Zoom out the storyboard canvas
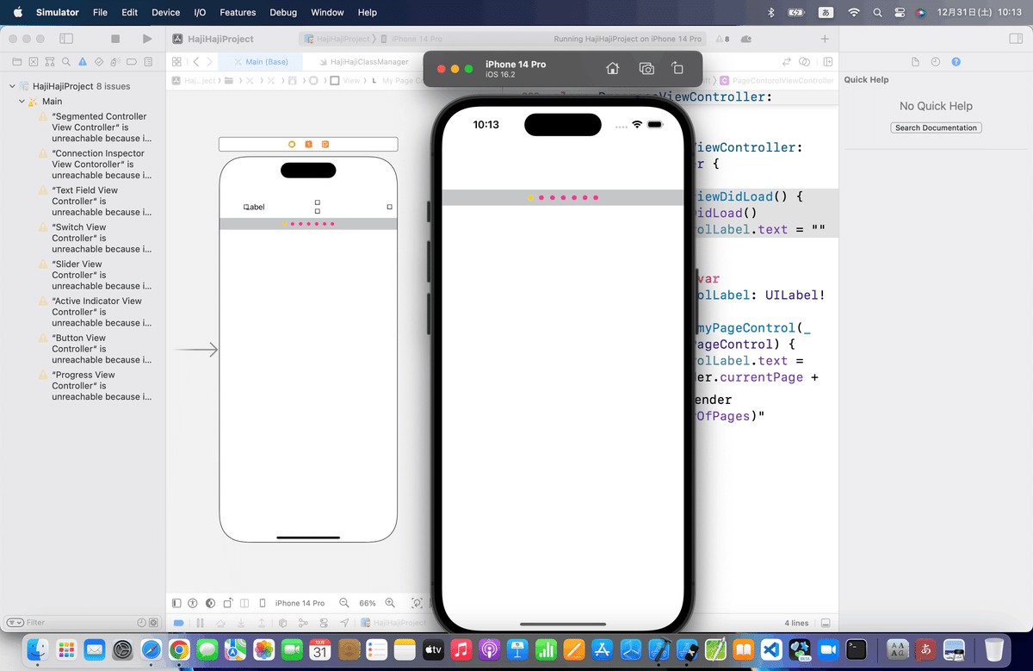 [344, 603]
